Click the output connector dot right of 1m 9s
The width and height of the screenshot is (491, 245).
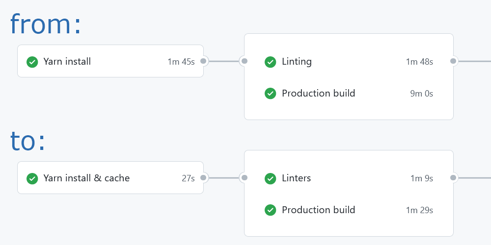[453, 177]
